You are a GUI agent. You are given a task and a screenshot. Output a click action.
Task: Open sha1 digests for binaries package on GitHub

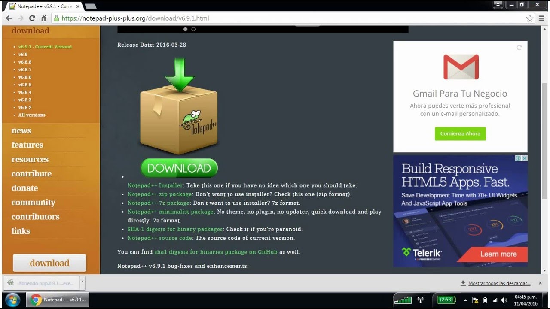click(216, 252)
